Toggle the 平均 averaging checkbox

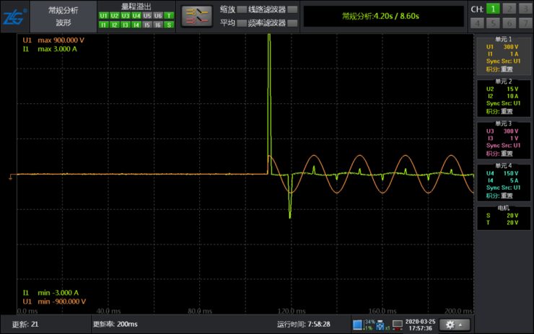242,23
